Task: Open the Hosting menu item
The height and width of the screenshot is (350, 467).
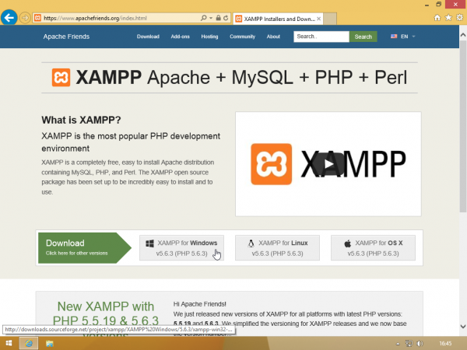Action: tap(209, 37)
